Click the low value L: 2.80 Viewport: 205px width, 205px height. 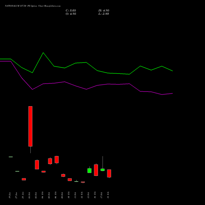coord(104,14)
